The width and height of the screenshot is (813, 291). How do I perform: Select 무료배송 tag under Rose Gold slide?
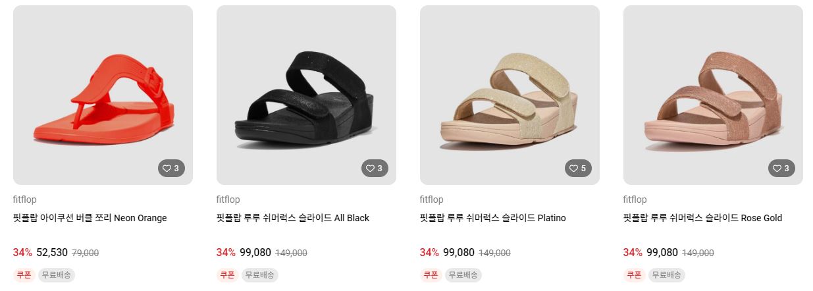[667, 275]
